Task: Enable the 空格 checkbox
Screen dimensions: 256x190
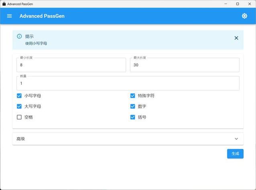Action: (x=19, y=117)
